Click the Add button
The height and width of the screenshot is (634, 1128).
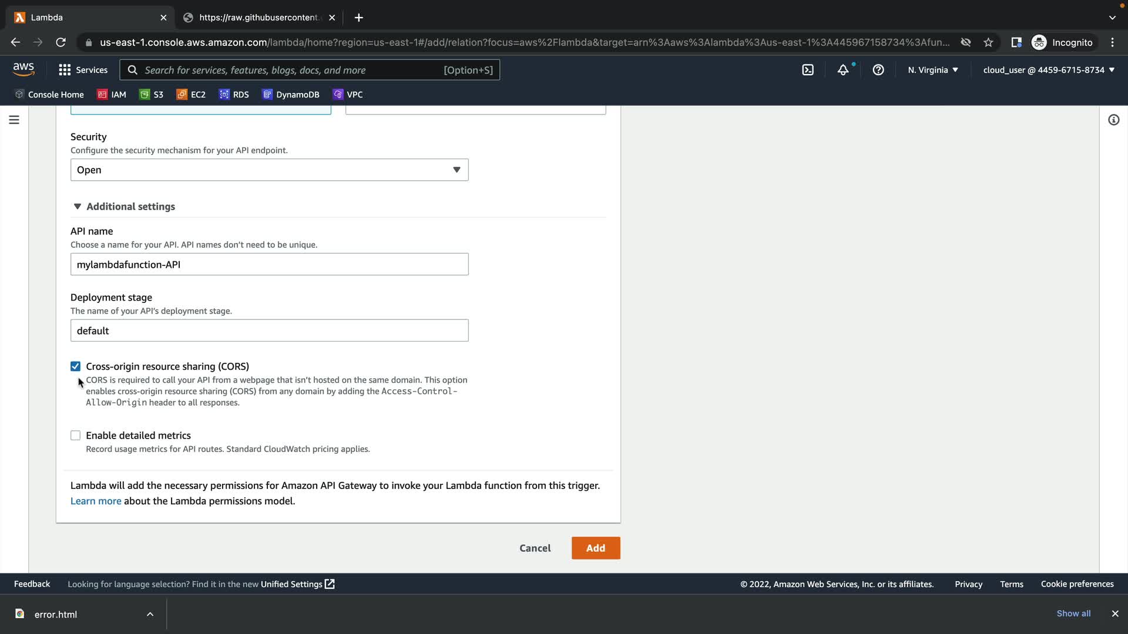[595, 548]
